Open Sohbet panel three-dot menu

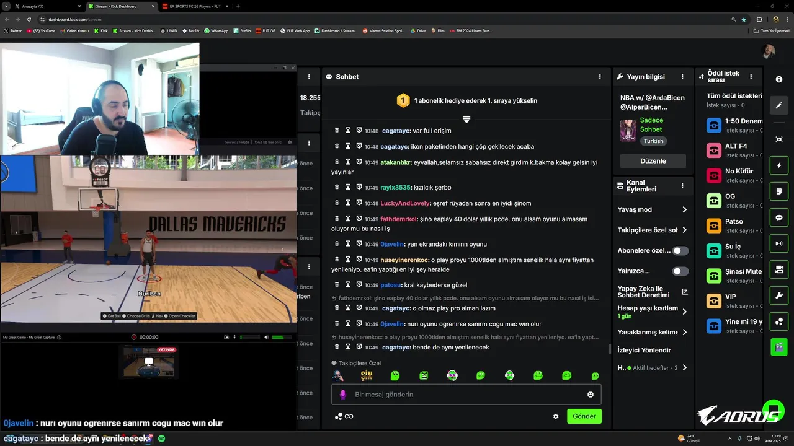pos(600,77)
